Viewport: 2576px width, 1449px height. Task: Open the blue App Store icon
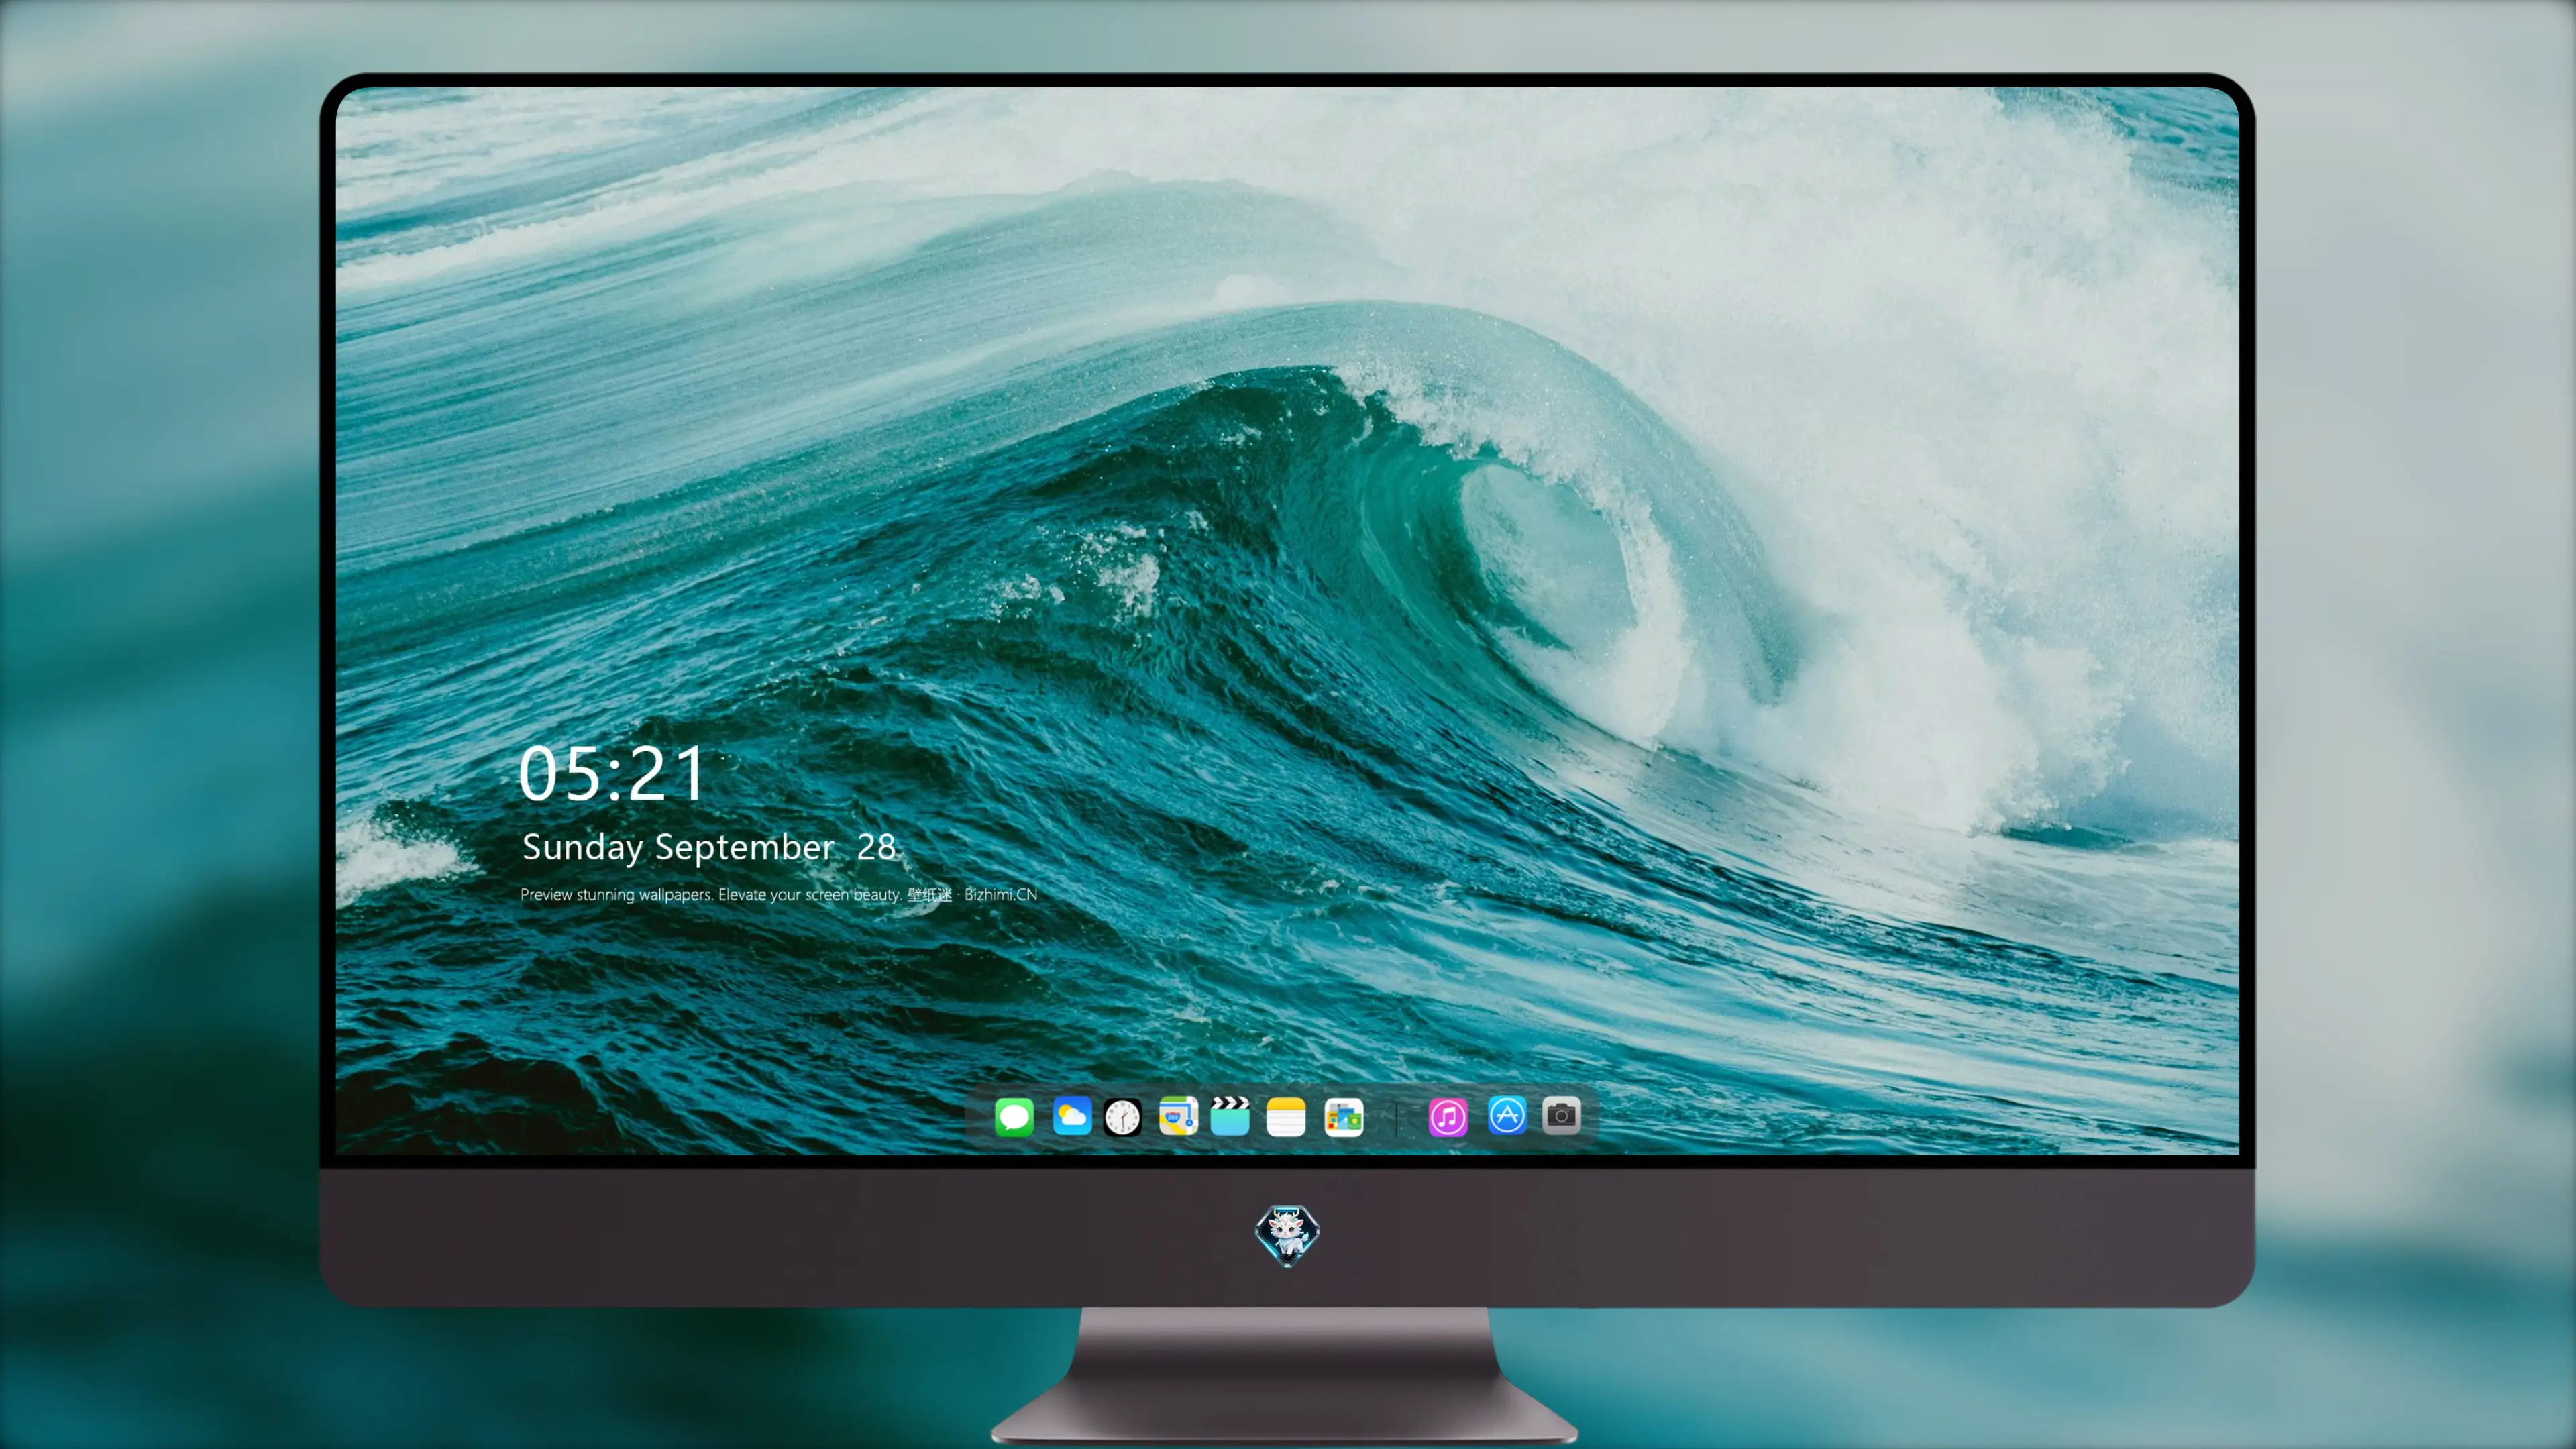(x=1507, y=1115)
